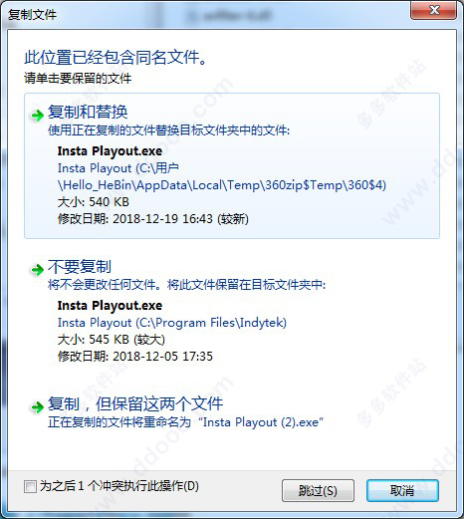The image size is (464, 519).
Task: Select 复制，但保留这两个文件 option
Action: click(135, 403)
